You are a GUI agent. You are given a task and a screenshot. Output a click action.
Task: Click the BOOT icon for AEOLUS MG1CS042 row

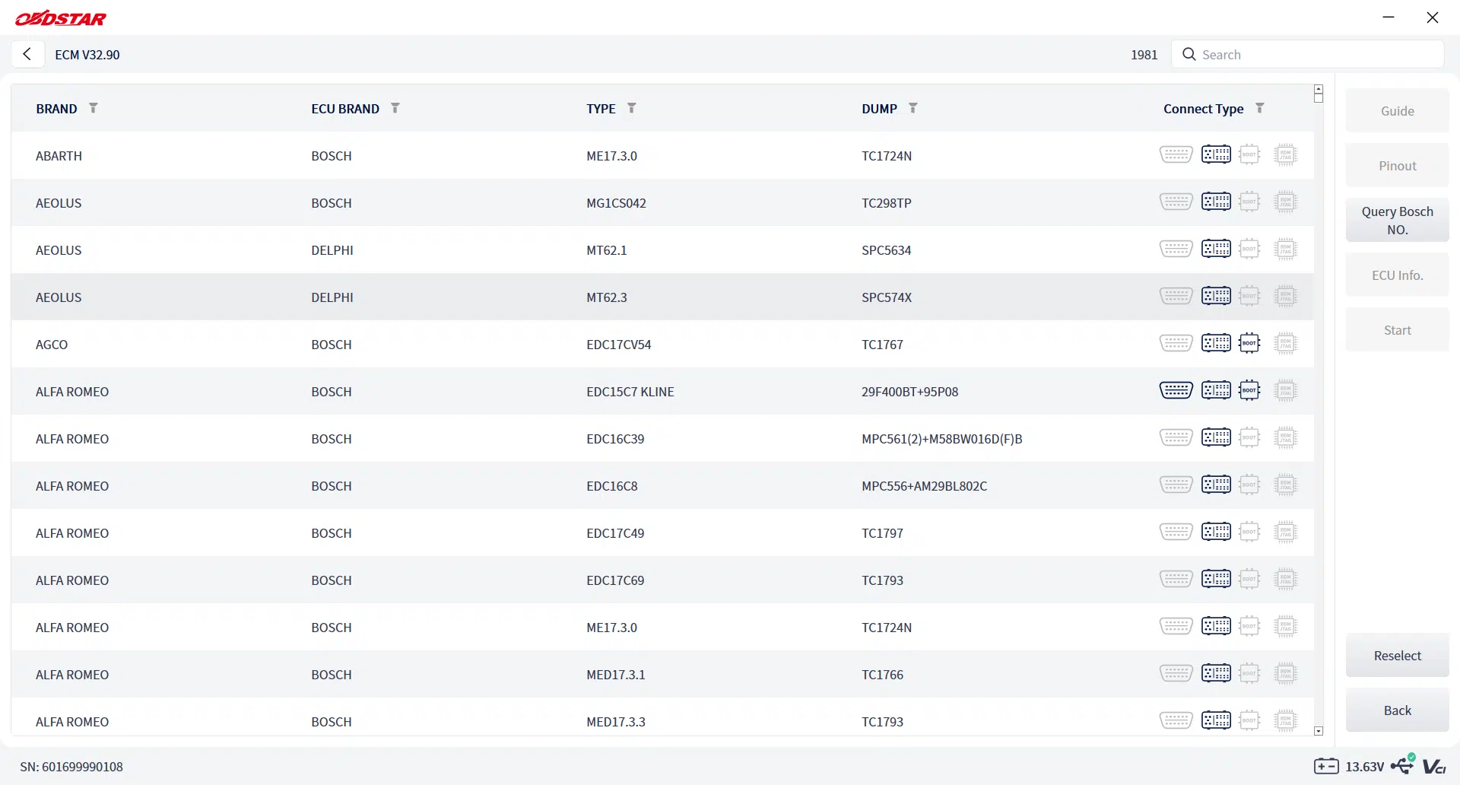pyautogui.click(x=1249, y=202)
